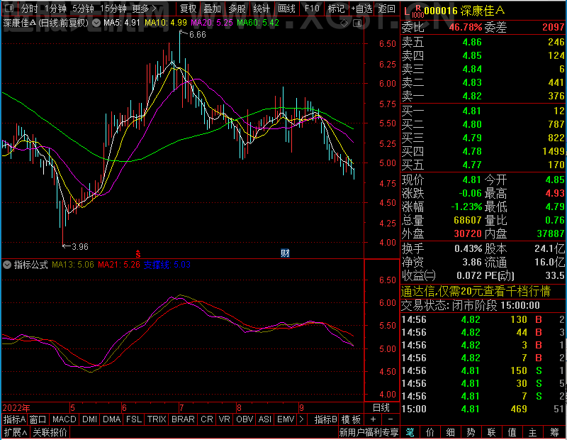The image size is (567, 440).
Task: Click the MA60: 5.42 legend label
Action: pos(258,23)
